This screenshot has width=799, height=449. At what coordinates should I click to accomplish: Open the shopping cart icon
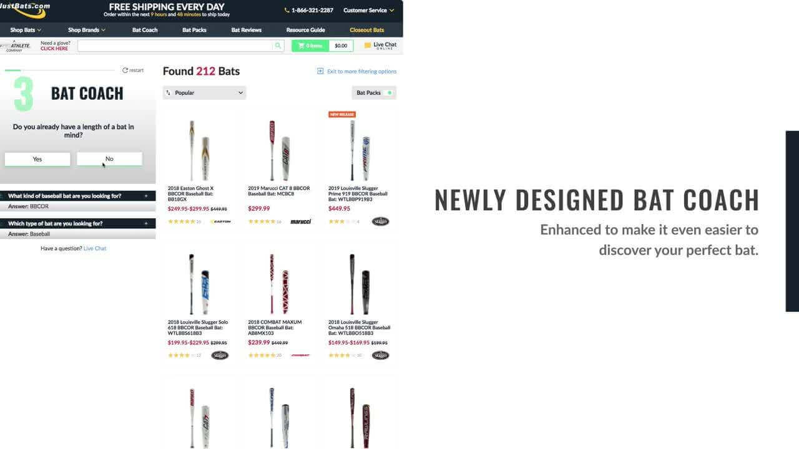click(x=301, y=46)
